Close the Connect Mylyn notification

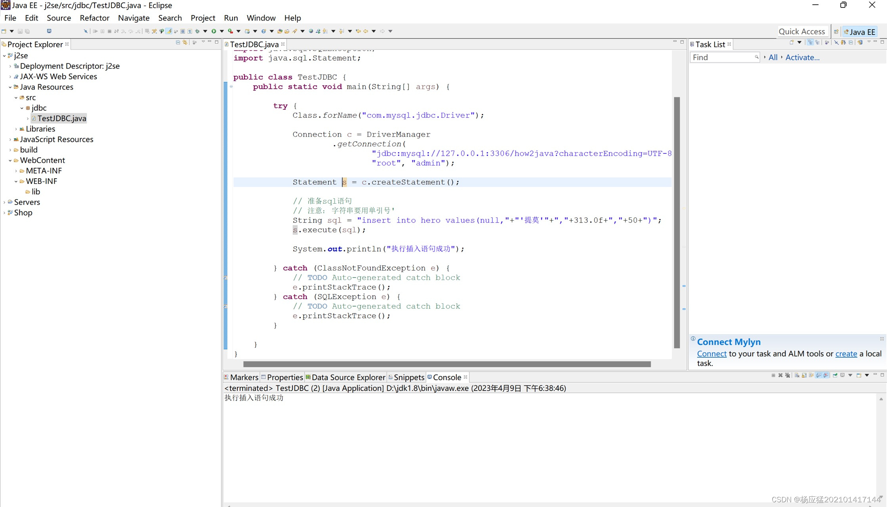click(882, 339)
